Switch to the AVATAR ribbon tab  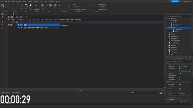point(36,1)
